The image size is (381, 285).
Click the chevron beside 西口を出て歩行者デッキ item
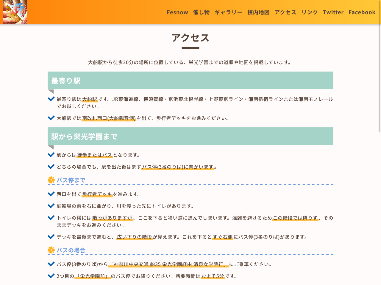click(x=51, y=194)
